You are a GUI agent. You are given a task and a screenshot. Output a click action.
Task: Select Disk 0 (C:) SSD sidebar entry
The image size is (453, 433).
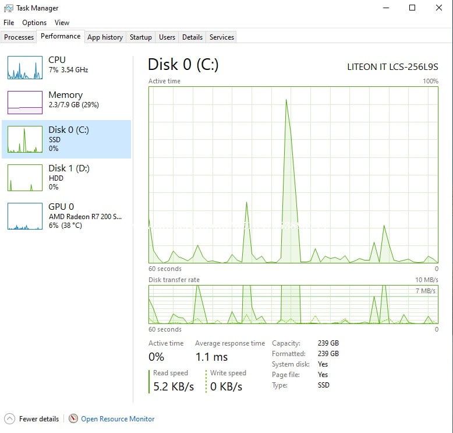tap(66, 139)
